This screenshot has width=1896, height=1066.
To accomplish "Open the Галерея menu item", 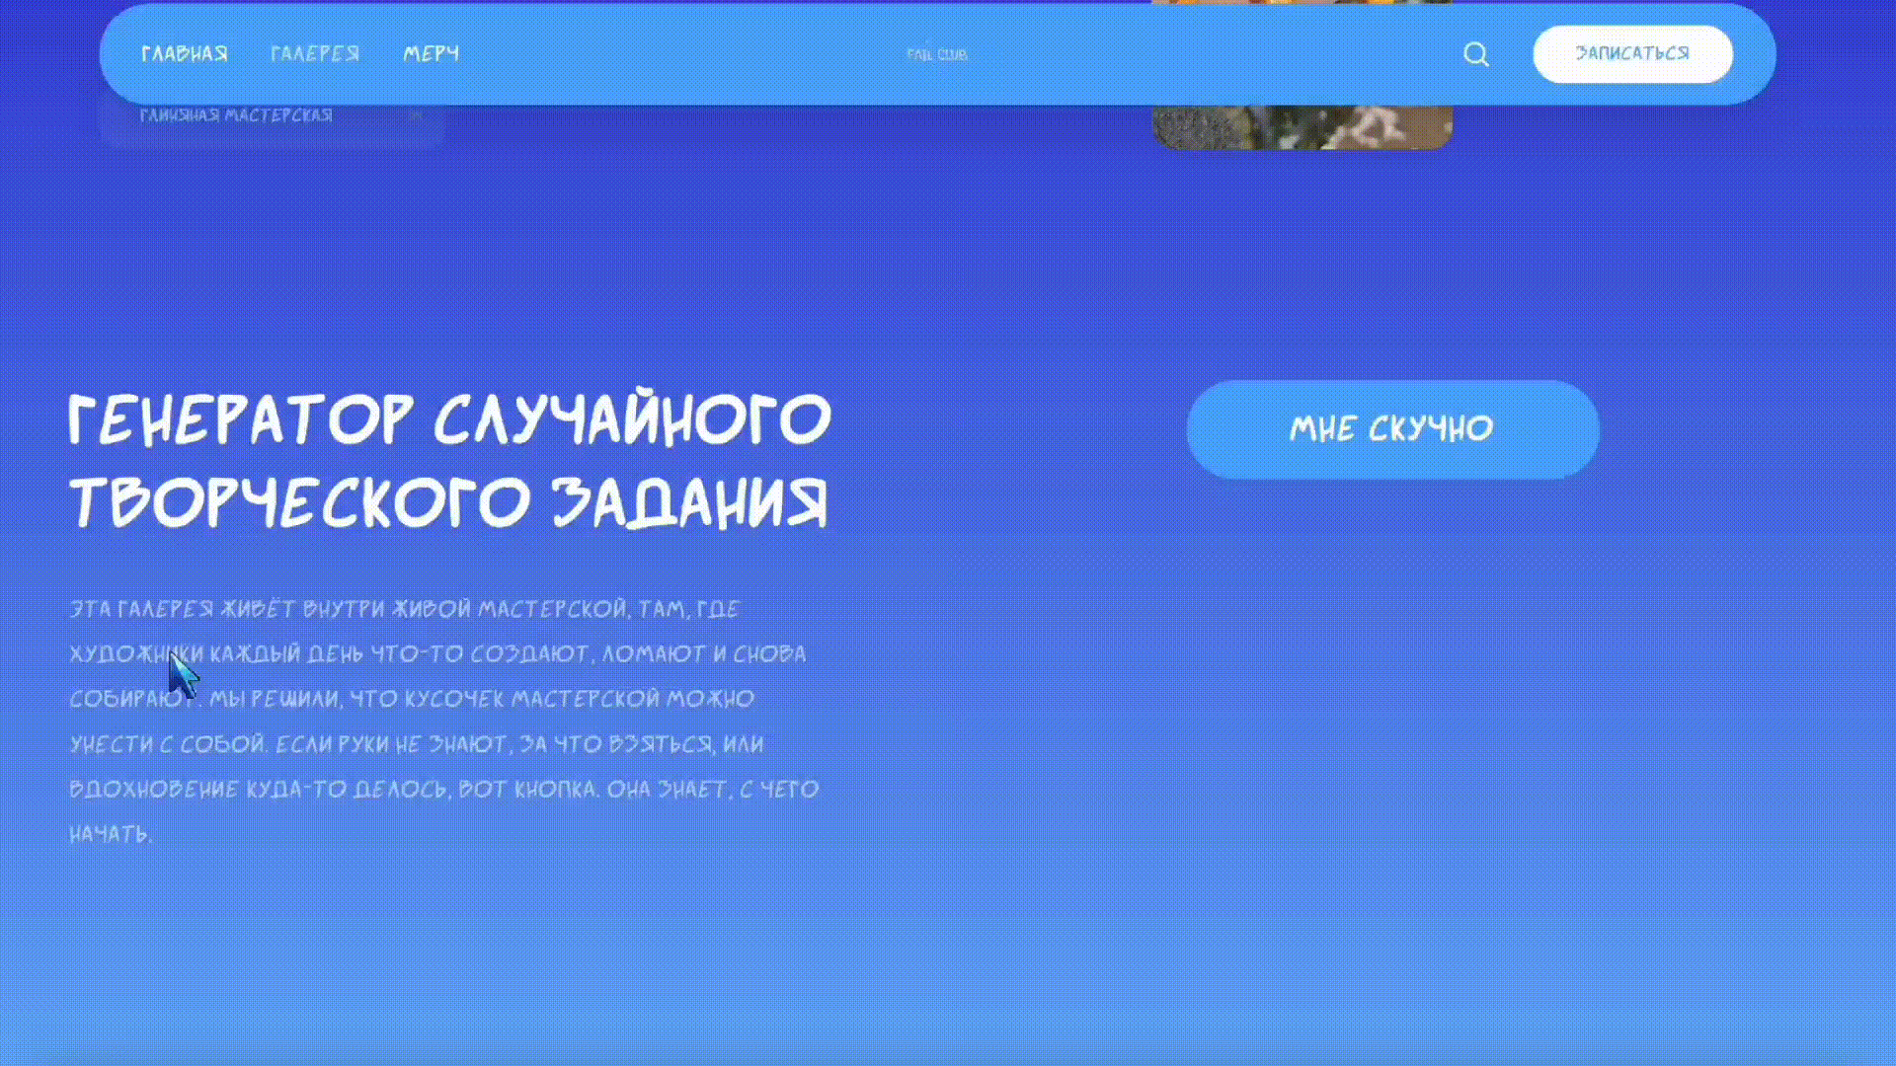I will coord(315,54).
